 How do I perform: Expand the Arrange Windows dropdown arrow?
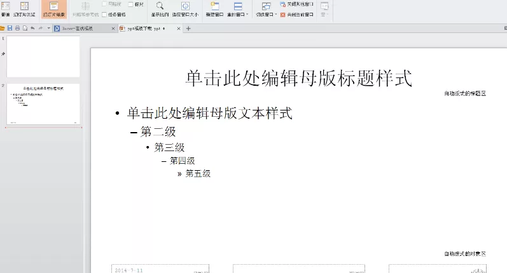(x=247, y=15)
